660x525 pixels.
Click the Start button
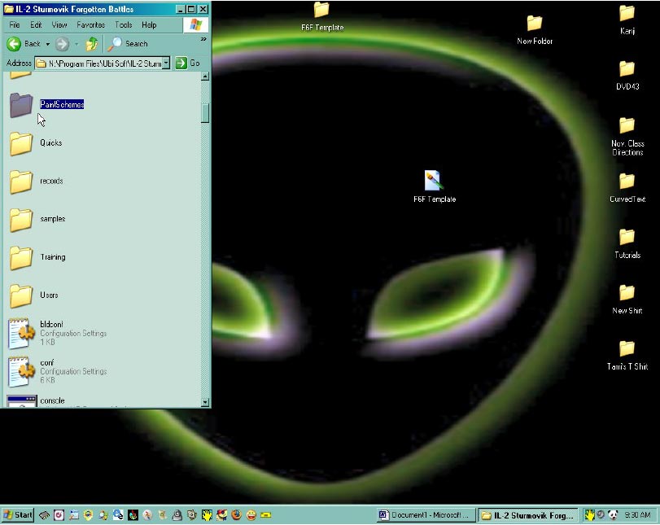[x=18, y=515]
